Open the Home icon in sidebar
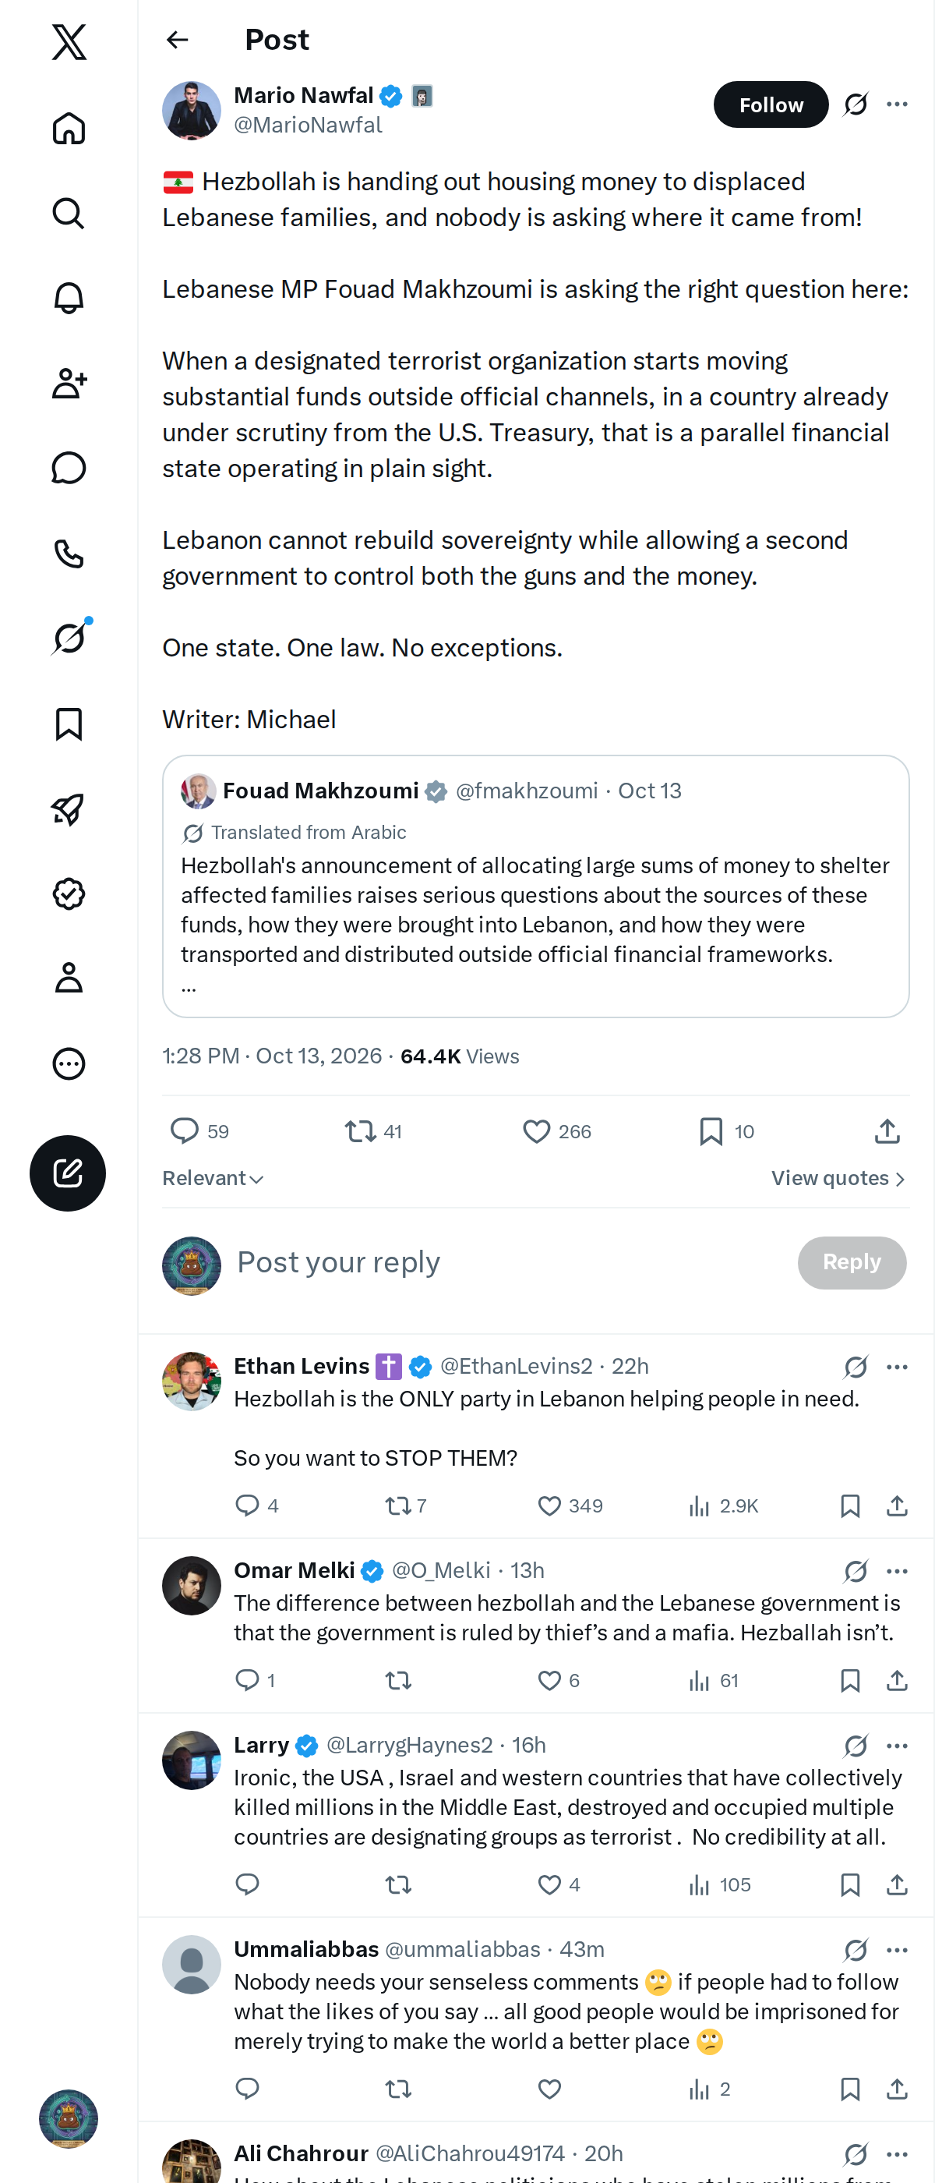The height and width of the screenshot is (2183, 935). pyautogui.click(x=69, y=128)
